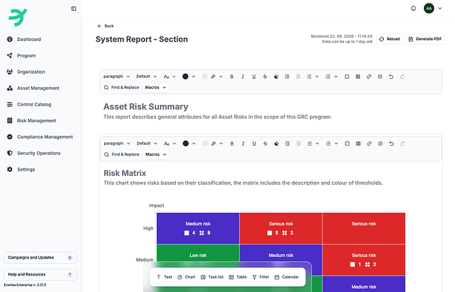Click the AA user avatar
The image size is (455, 292).
click(x=429, y=9)
